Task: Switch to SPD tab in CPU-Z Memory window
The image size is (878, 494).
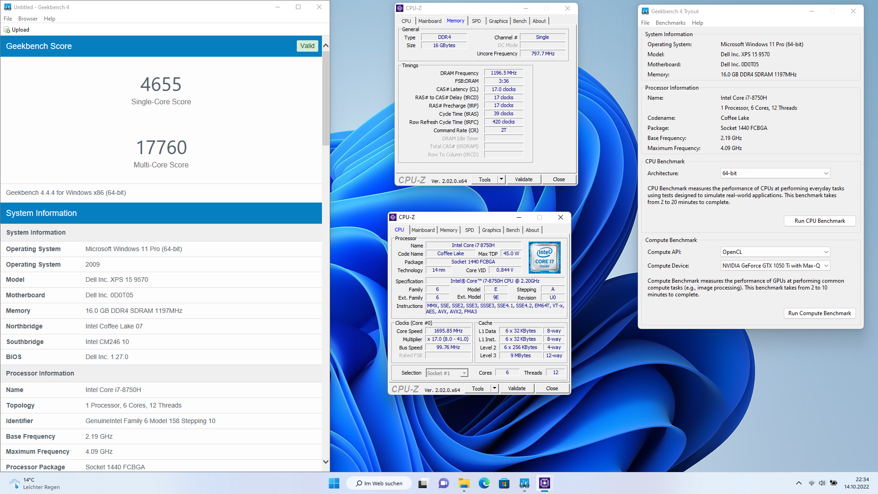Action: (x=476, y=21)
